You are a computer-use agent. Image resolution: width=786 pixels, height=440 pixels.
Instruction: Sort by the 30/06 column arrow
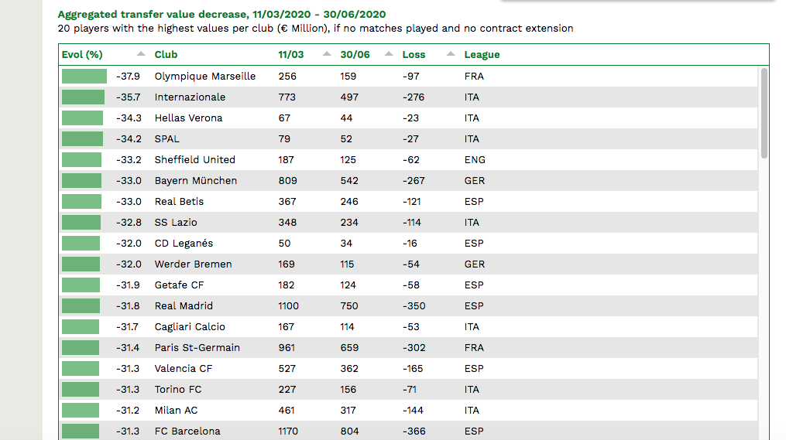(x=389, y=54)
